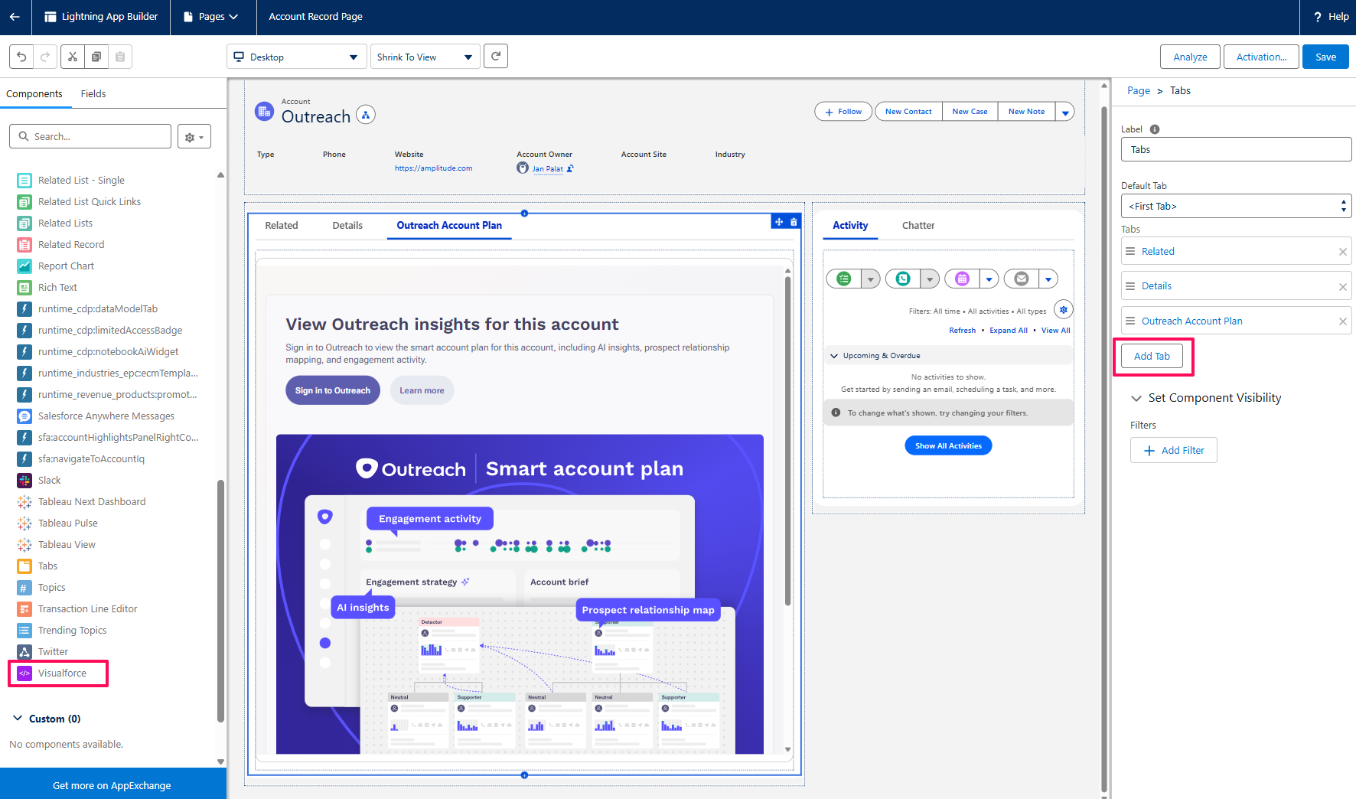Click the Redo icon in the toolbar
The height and width of the screenshot is (799, 1356).
pos(45,57)
